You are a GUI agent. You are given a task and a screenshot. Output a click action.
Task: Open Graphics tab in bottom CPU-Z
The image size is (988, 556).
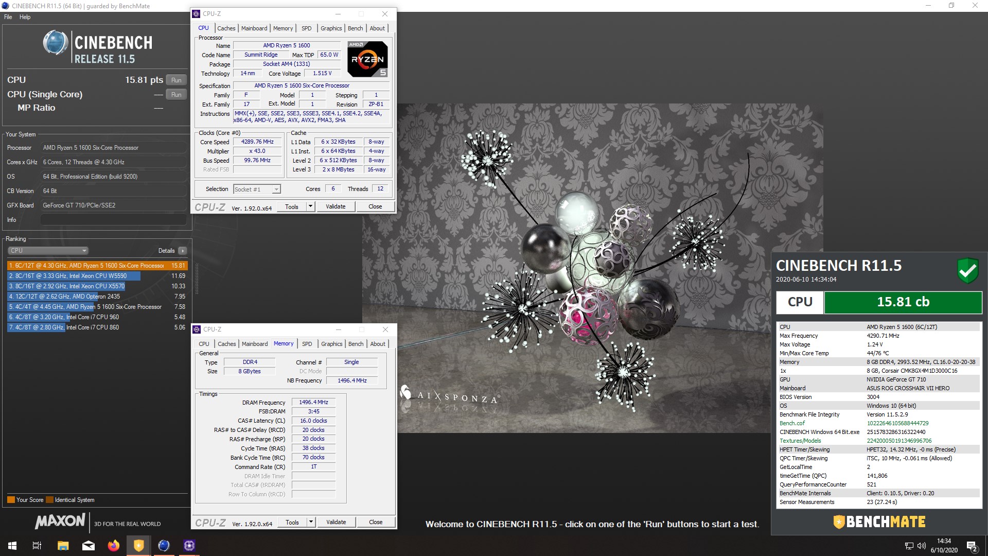point(331,344)
